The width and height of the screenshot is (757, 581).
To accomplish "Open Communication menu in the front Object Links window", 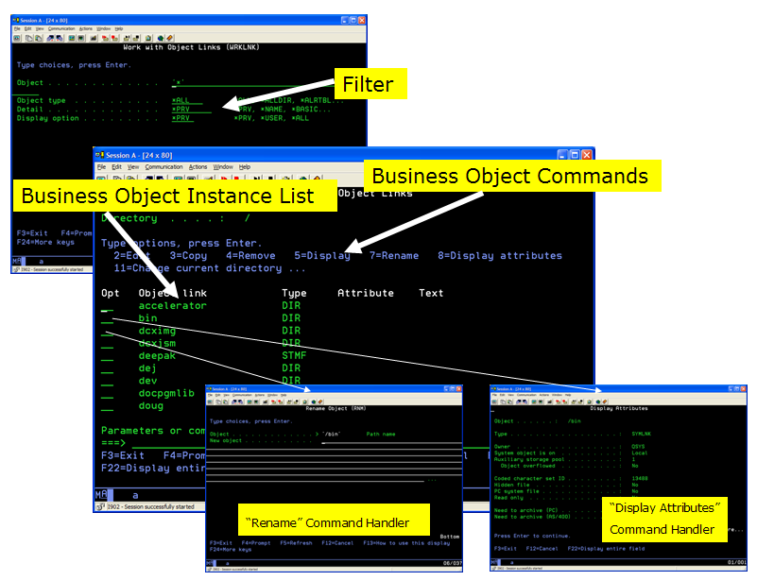I will tap(163, 167).
